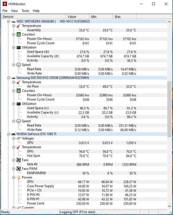The height and width of the screenshot is (215, 173).
Task: Click green Counters icon under WDC drive
Action: click(x=18, y=34)
